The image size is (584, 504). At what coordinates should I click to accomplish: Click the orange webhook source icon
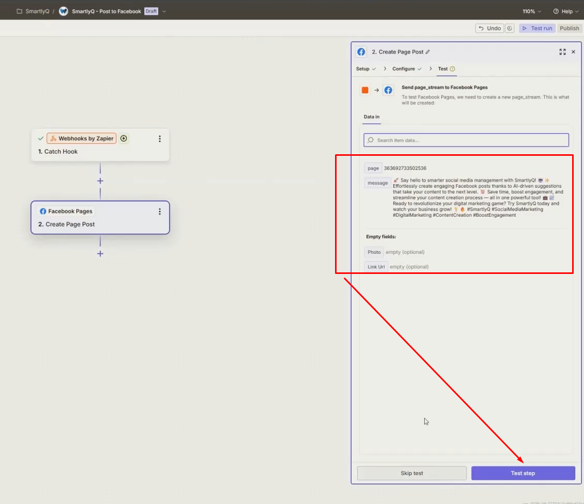[x=365, y=90]
